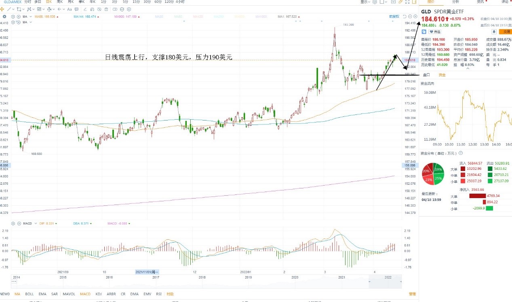The image size is (512, 302).
Task: Enable magnet snap mode
Action: point(92,9)
